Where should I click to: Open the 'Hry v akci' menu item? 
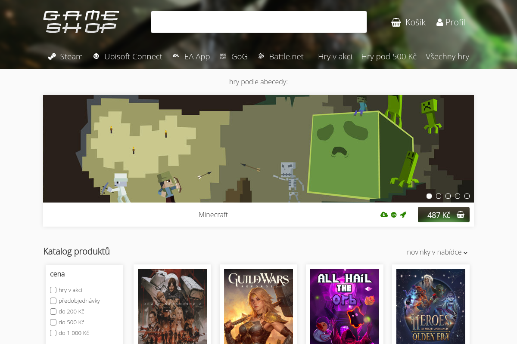[x=335, y=56]
